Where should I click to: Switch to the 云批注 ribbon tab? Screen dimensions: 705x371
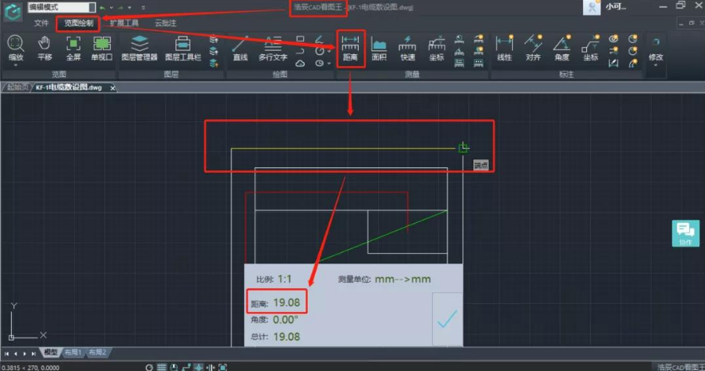click(165, 23)
